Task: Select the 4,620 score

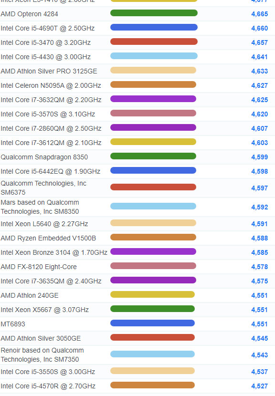Action: pos(260,114)
